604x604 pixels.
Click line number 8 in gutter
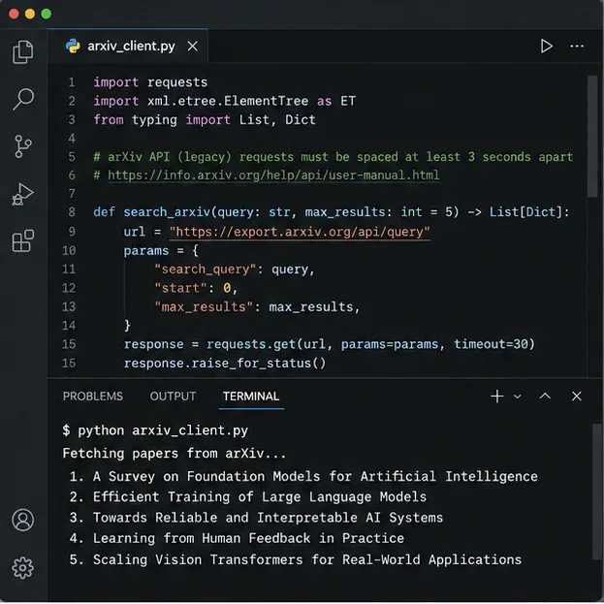click(x=72, y=212)
